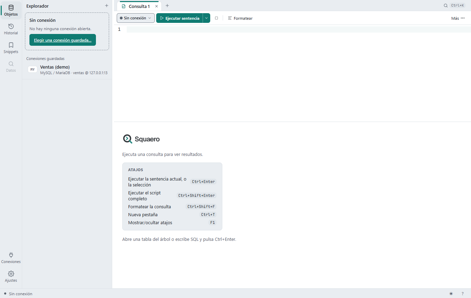Open the Más menu
471x298 pixels.
click(458, 18)
